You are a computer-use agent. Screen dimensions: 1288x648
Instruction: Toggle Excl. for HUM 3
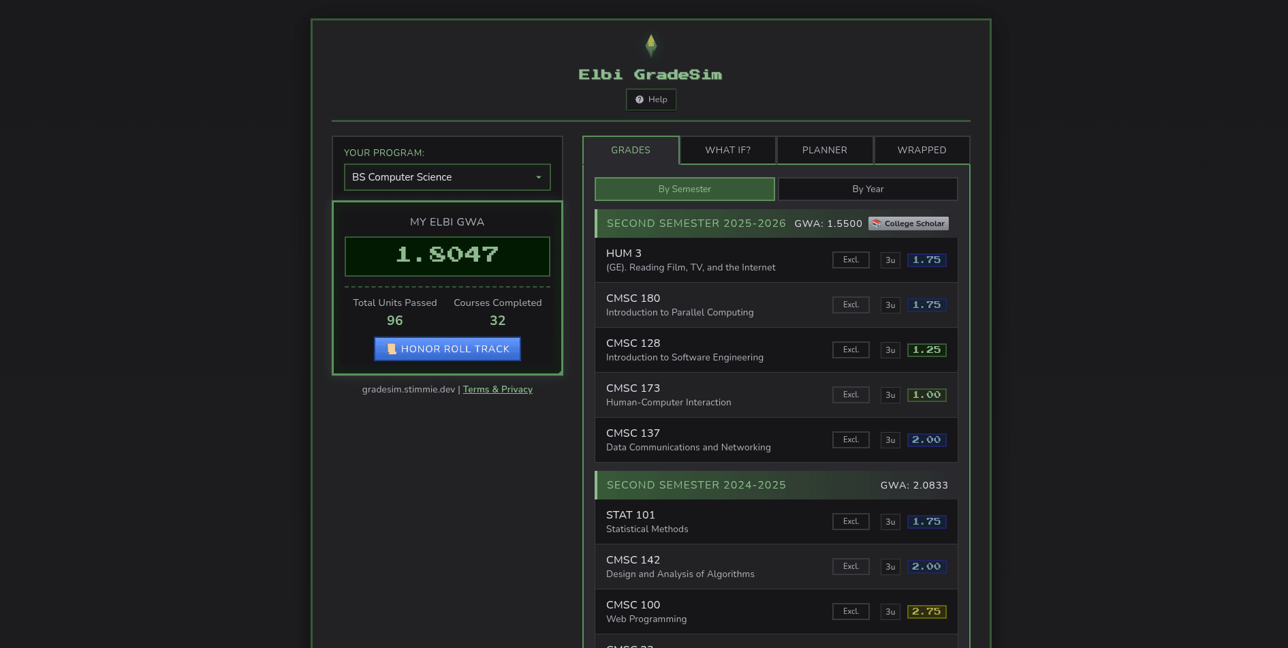(x=851, y=260)
